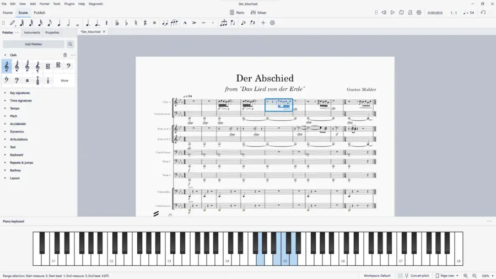This screenshot has height=279, width=496.
Task: Expand the Tempo palette
Action: pyautogui.click(x=5, y=109)
